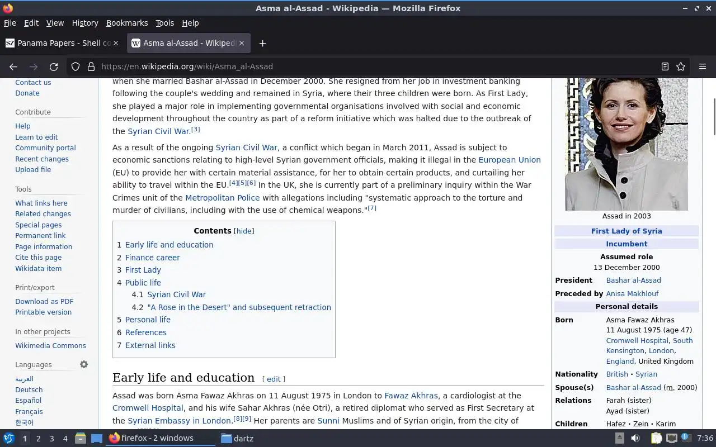Open A Rose in the Desert contents entry
This screenshot has width=716, height=447.
(239, 307)
